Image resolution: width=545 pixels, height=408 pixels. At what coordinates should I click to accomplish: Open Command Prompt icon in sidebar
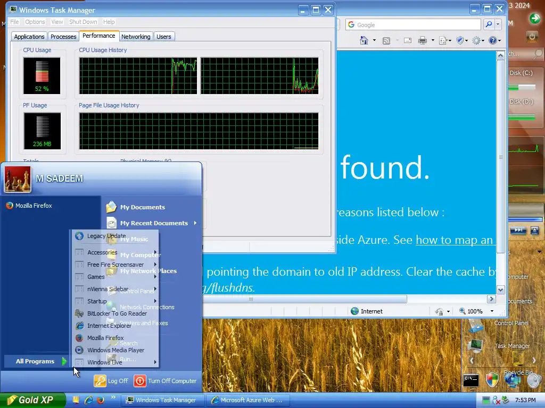[471, 380]
